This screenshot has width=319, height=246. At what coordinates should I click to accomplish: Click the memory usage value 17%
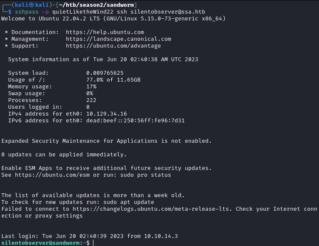(x=91, y=87)
